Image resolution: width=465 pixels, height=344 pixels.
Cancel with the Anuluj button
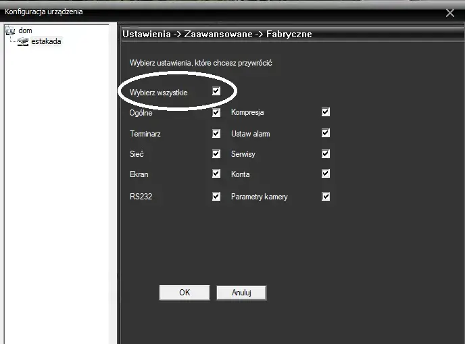coord(241,293)
